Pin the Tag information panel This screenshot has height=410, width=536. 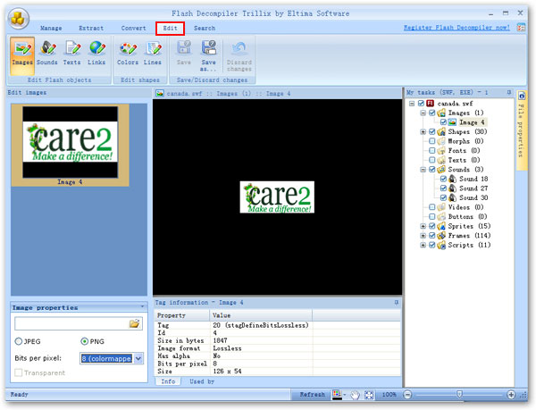(x=397, y=303)
